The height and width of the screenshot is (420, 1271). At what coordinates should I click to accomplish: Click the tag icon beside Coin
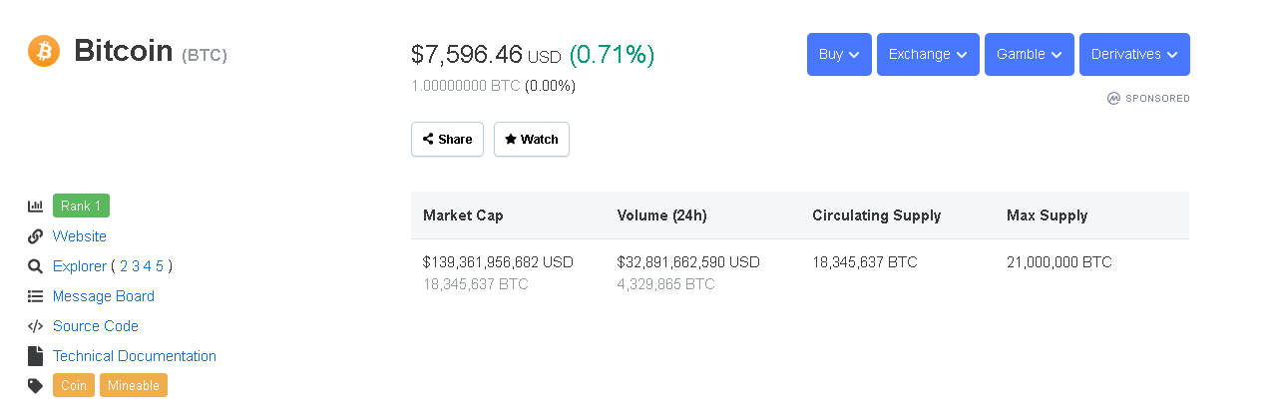(36, 386)
